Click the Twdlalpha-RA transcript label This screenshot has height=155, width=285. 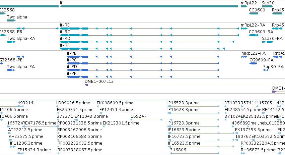(21, 39)
